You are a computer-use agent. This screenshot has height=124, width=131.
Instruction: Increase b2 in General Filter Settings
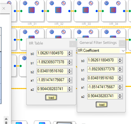[120, 77]
